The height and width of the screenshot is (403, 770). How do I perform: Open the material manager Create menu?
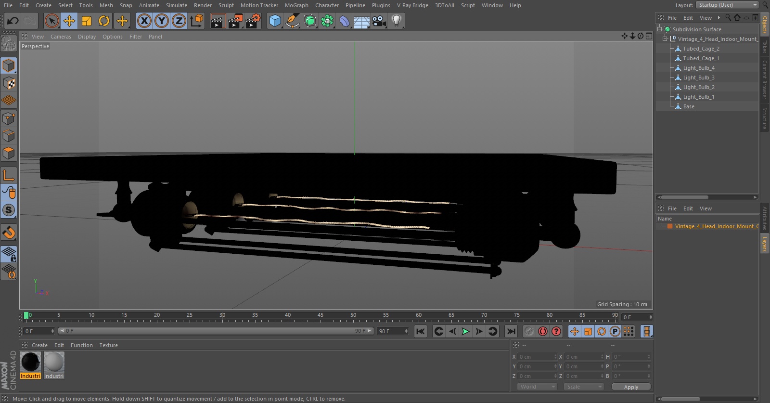click(x=39, y=345)
